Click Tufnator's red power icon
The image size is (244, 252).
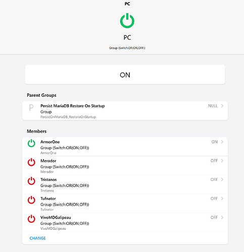[x=31, y=200]
